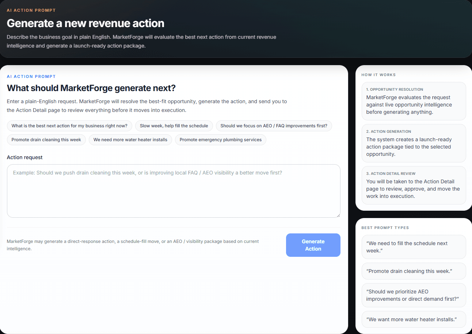Click the Generate Action button

313,245
